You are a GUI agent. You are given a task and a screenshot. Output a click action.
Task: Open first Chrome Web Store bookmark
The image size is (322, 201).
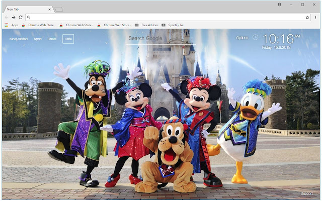coord(38,25)
